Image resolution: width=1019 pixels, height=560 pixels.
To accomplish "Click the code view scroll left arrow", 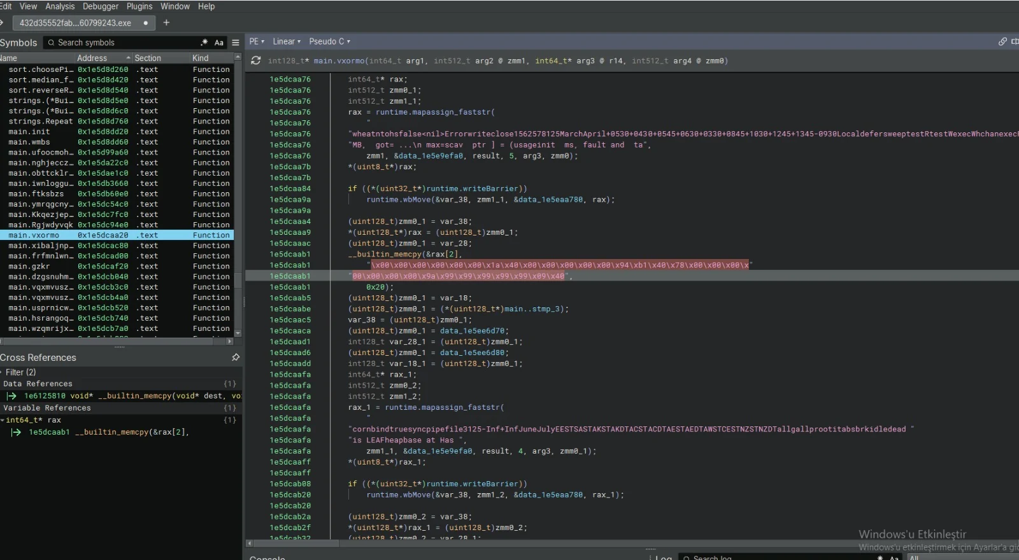I will point(250,543).
